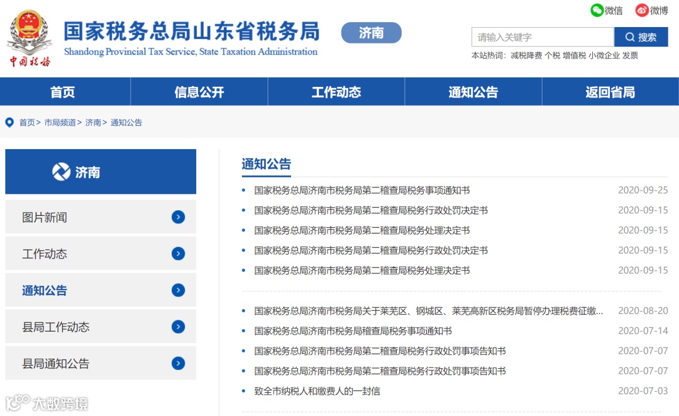Select 图片新闻 in the sidebar
679x416 pixels.
[x=101, y=216]
